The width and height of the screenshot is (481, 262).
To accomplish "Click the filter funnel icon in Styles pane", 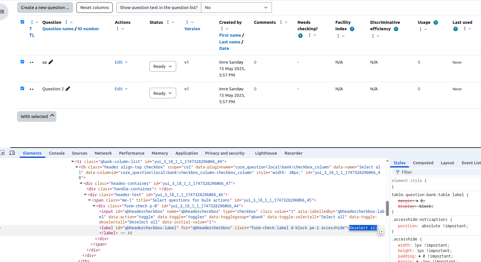I will (398, 172).
